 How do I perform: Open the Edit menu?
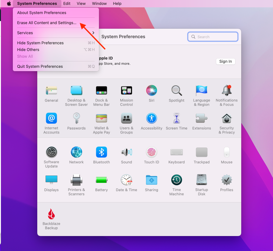click(x=67, y=3)
